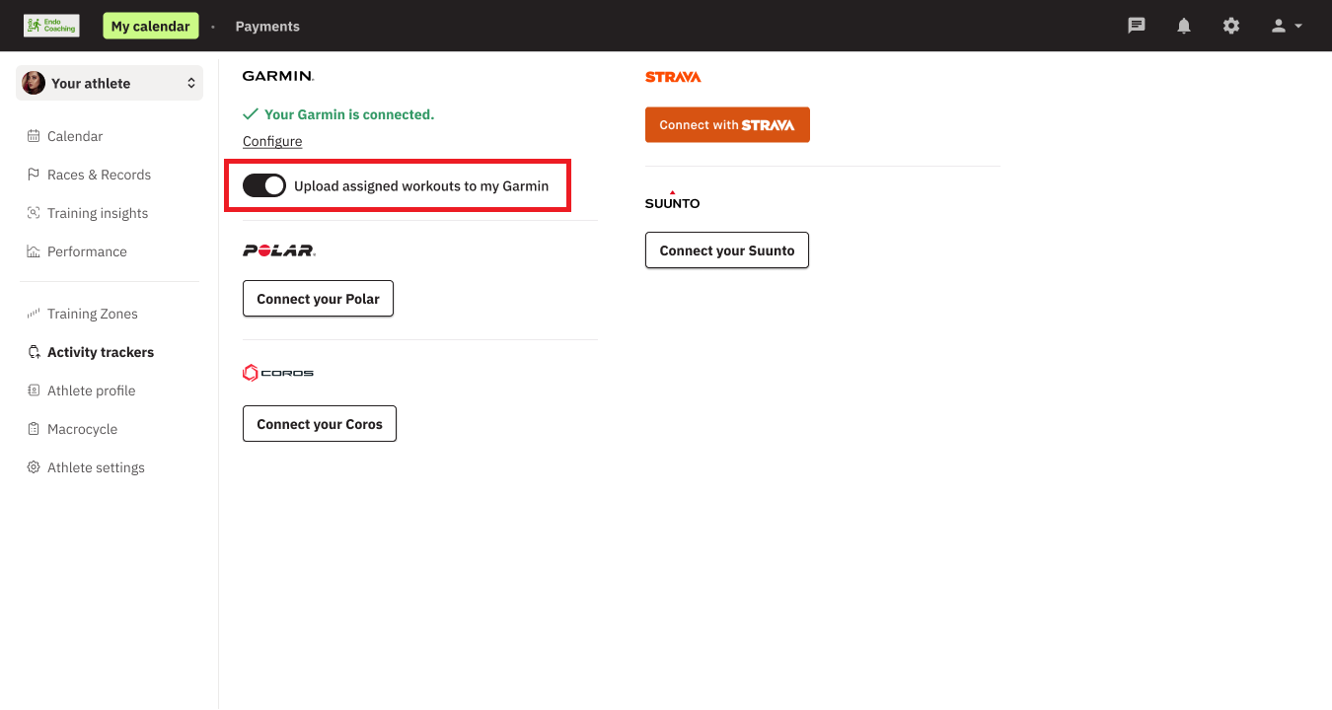Switch to My calendar tab

[150, 26]
